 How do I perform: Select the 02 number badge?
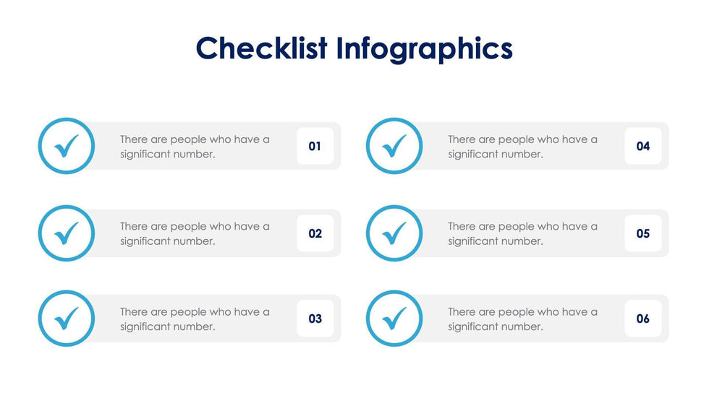tap(315, 233)
